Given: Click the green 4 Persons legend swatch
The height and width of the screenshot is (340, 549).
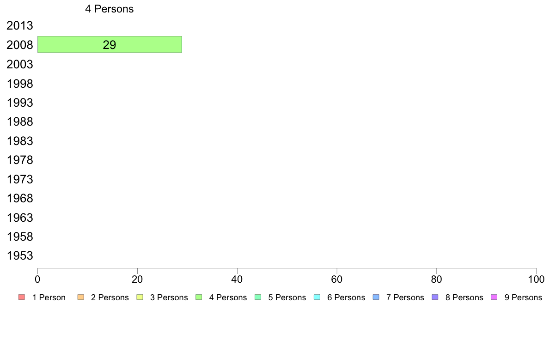Looking at the screenshot, I should (199, 297).
